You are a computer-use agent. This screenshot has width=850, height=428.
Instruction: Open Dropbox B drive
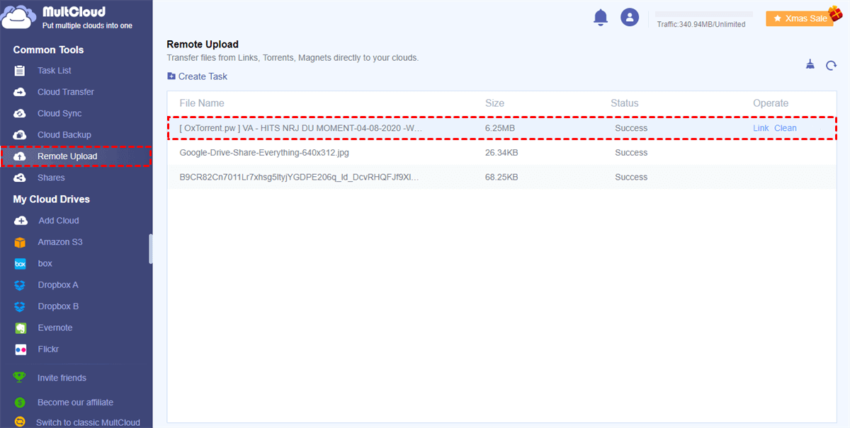(58, 306)
